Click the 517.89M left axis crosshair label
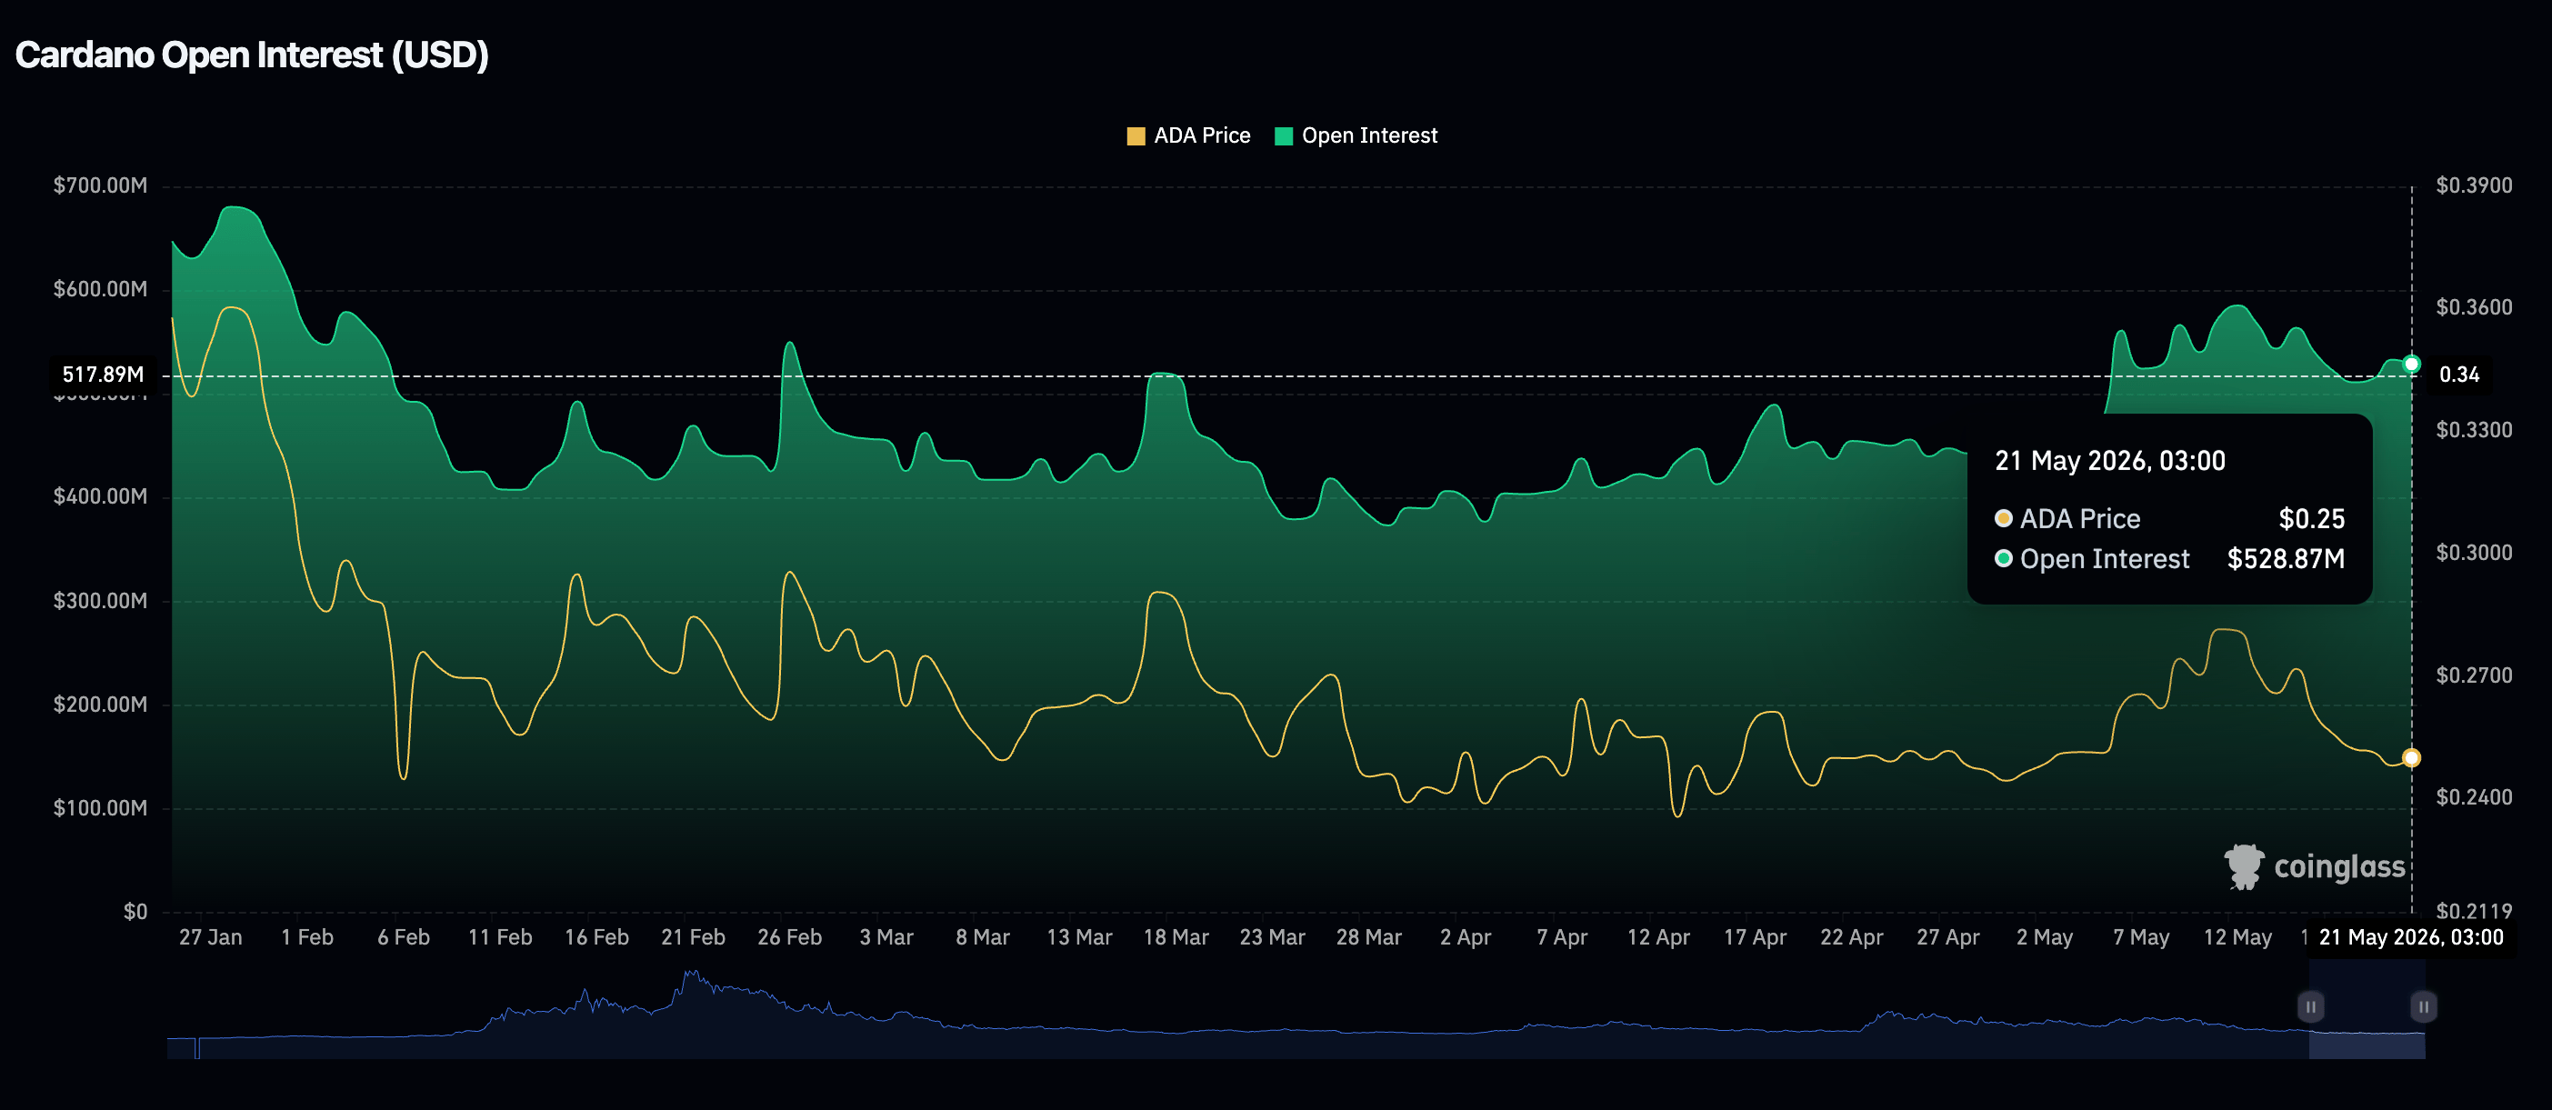 pos(103,375)
